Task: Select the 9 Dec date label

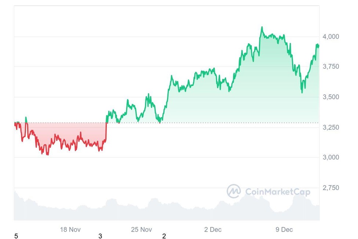Action: pyautogui.click(x=284, y=229)
